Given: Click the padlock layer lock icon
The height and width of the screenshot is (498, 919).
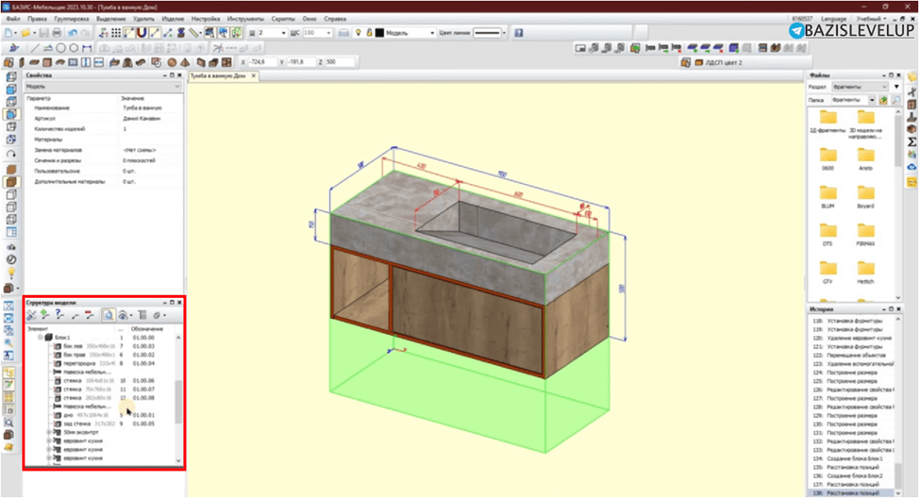Looking at the screenshot, I should (369, 33).
